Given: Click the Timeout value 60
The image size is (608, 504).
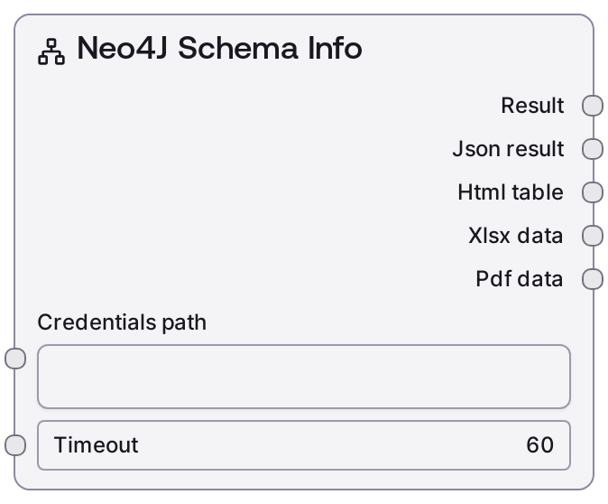Looking at the screenshot, I should [x=539, y=444].
